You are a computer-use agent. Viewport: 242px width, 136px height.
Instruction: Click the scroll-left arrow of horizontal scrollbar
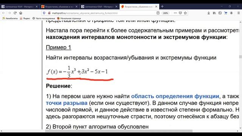click(2, 131)
